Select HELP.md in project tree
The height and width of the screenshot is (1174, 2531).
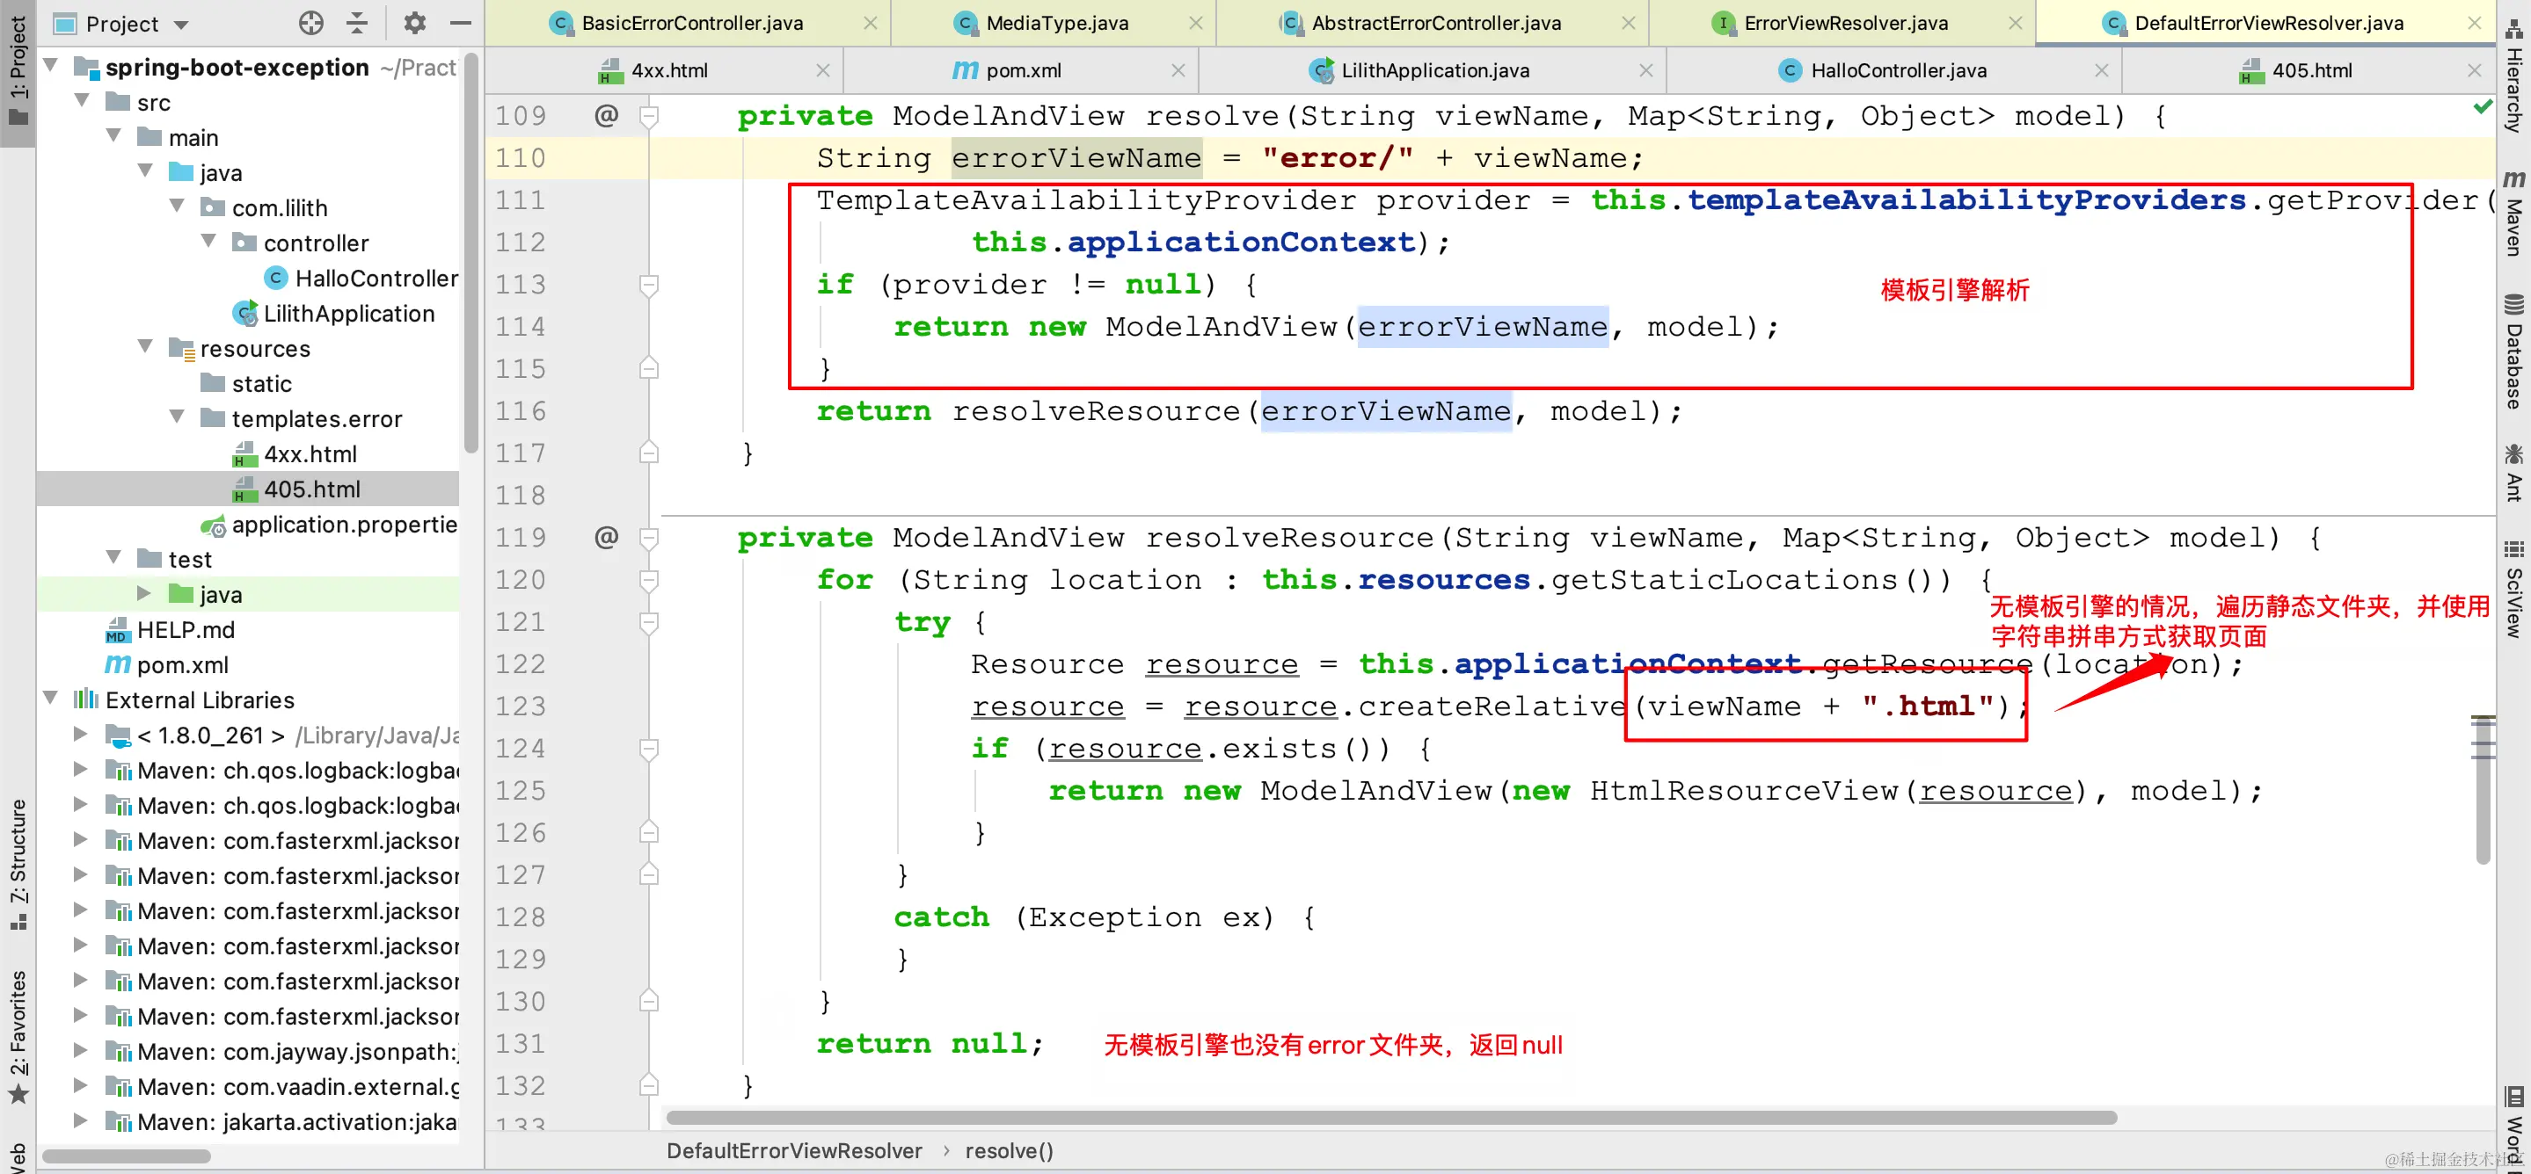coord(170,629)
